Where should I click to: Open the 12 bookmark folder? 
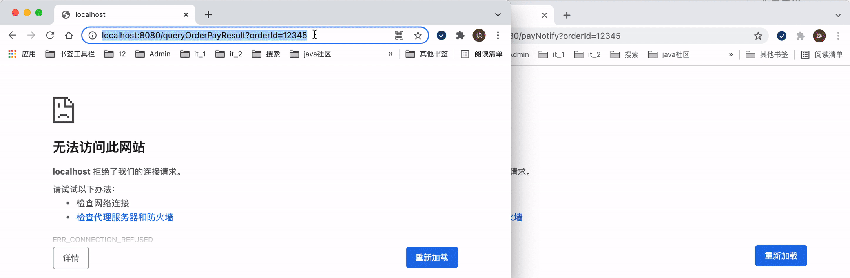pyautogui.click(x=115, y=54)
